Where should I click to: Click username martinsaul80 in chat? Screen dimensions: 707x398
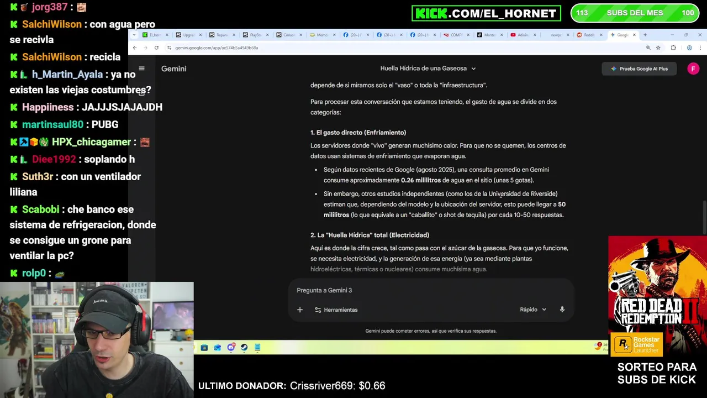pyautogui.click(x=52, y=124)
